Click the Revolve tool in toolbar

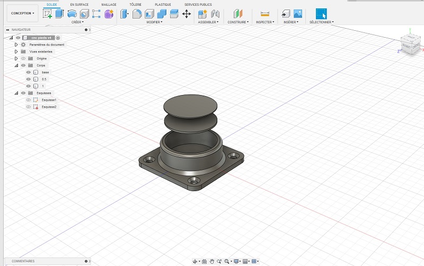pyautogui.click(x=72, y=14)
